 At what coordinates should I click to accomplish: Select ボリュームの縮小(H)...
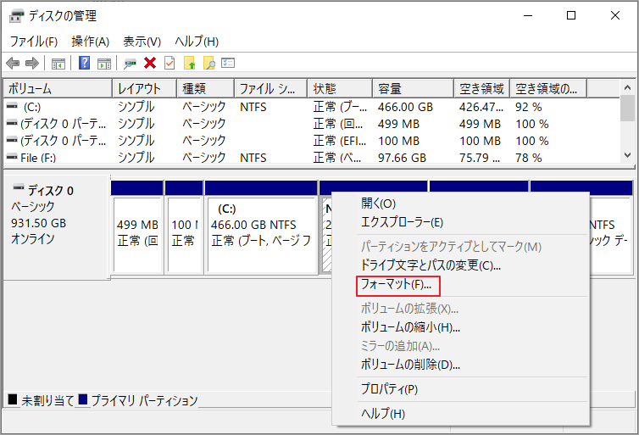[410, 327]
